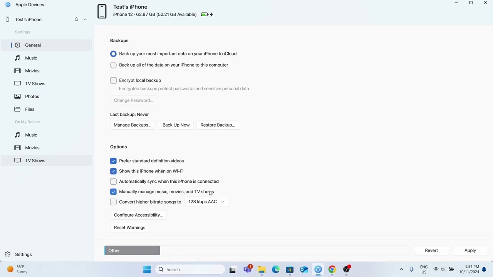Open the Photos sync settings
Viewport: 493px width, 277px height.
pos(46,97)
